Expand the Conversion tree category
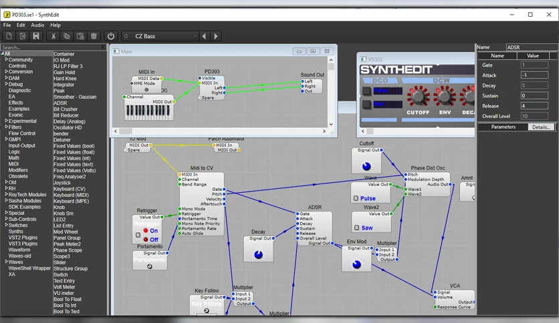Viewport: 559px width, 323px height. (7, 71)
